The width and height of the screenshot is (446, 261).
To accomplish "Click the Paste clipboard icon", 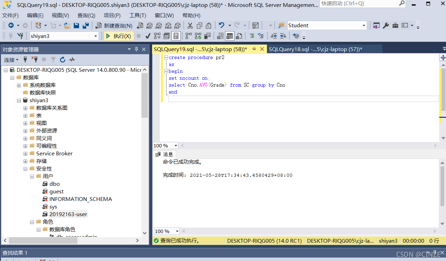I will [x=208, y=26].
